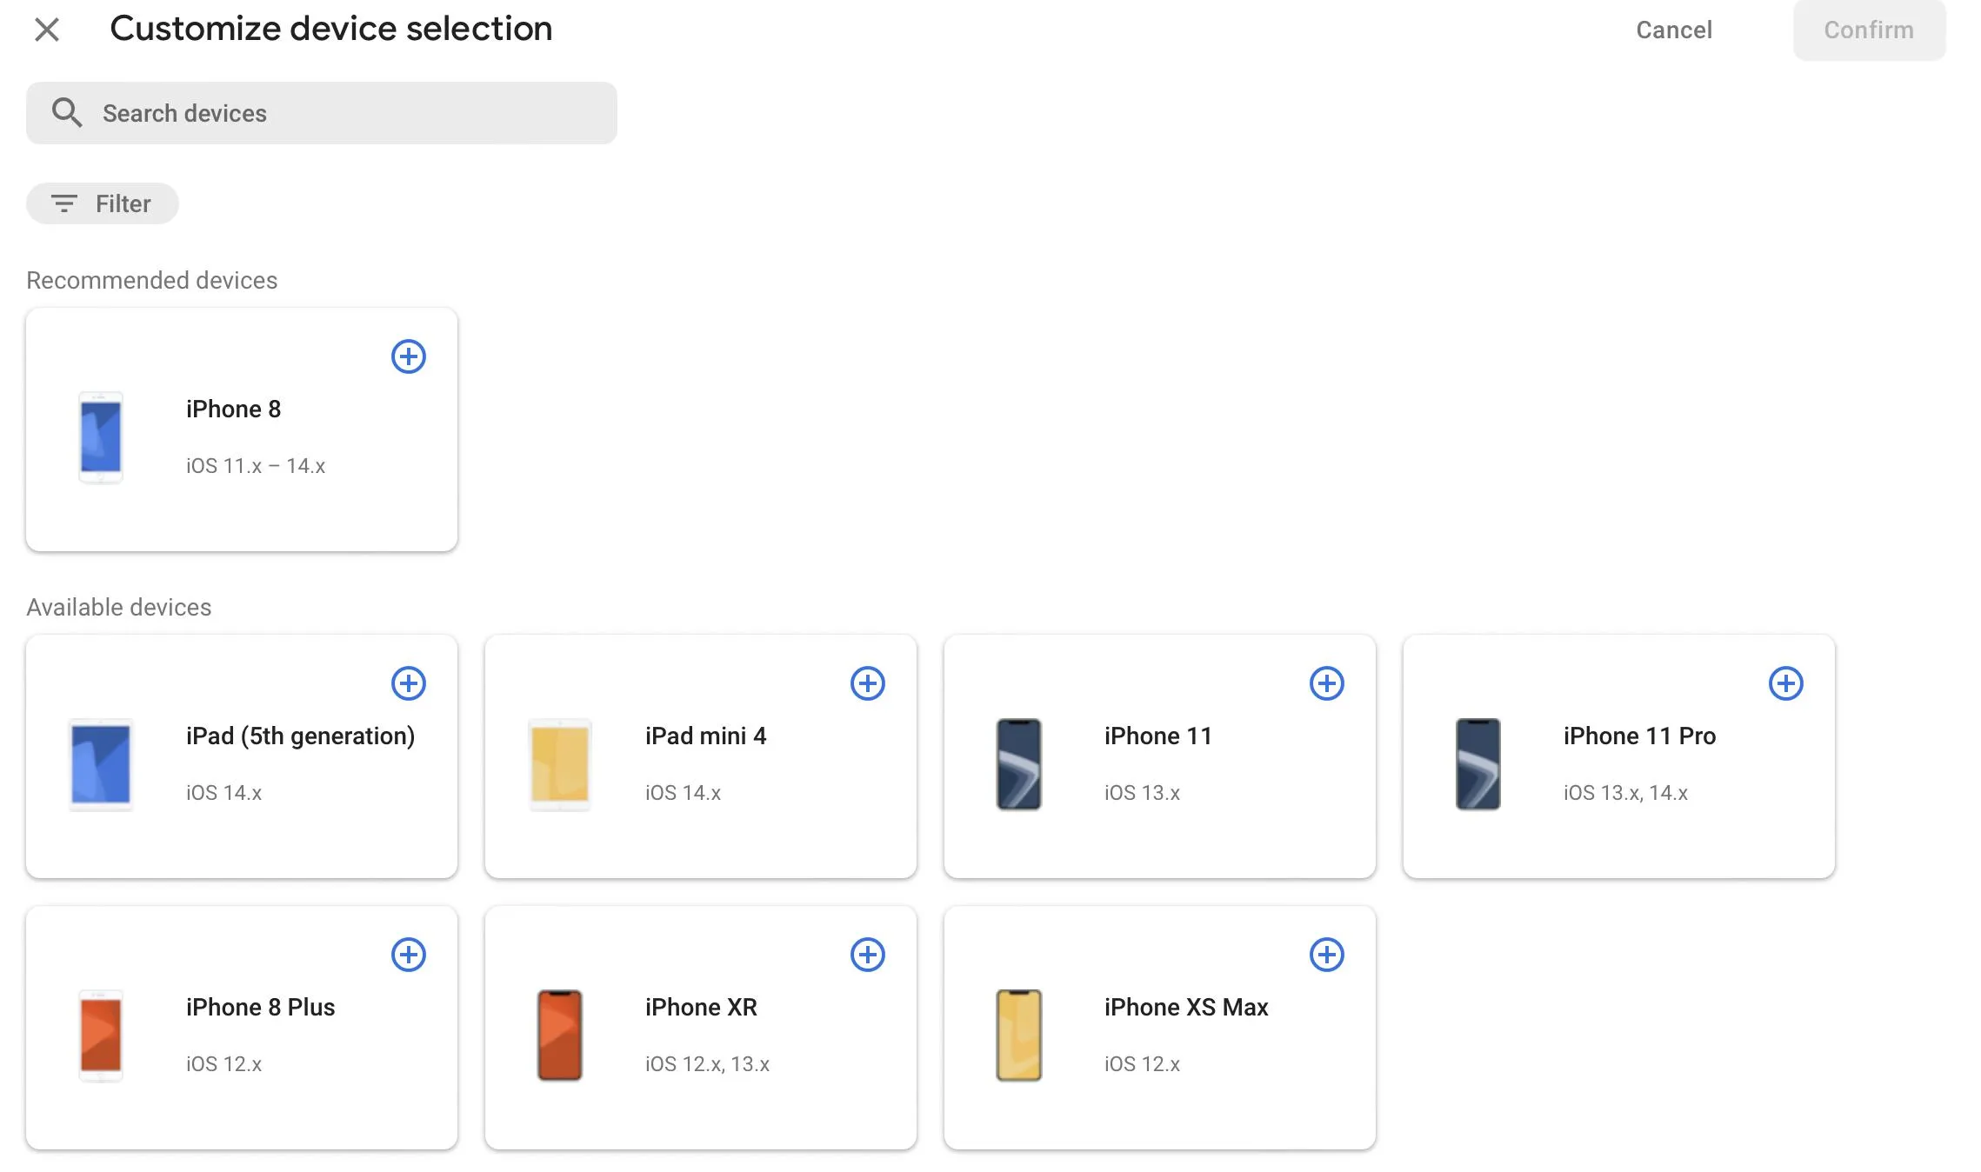Focus the Search devices field

pos(348,113)
